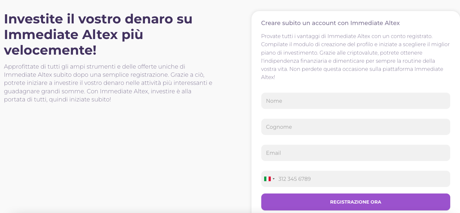The height and width of the screenshot is (213, 460).
Task: Focus the phone number field
Action: 362,179
